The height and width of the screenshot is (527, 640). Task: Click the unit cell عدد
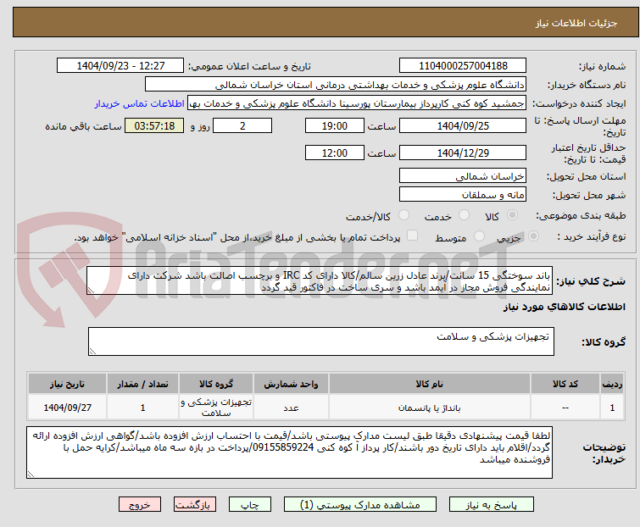click(x=291, y=408)
